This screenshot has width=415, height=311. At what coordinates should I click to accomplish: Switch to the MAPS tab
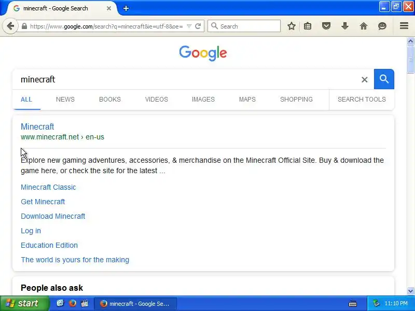[x=247, y=100]
